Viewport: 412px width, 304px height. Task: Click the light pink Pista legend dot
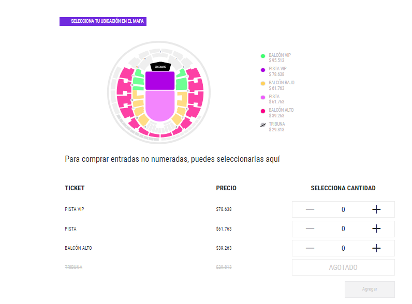tap(263, 97)
